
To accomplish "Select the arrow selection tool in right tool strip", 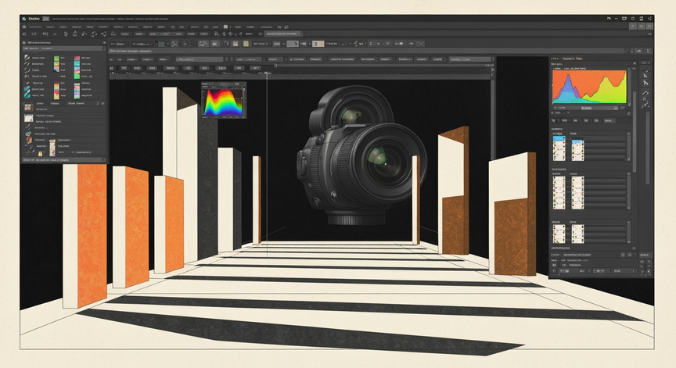I will [x=645, y=75].
